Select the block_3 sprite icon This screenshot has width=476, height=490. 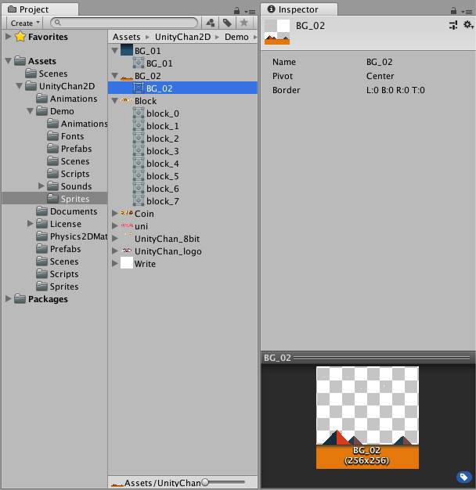(139, 151)
